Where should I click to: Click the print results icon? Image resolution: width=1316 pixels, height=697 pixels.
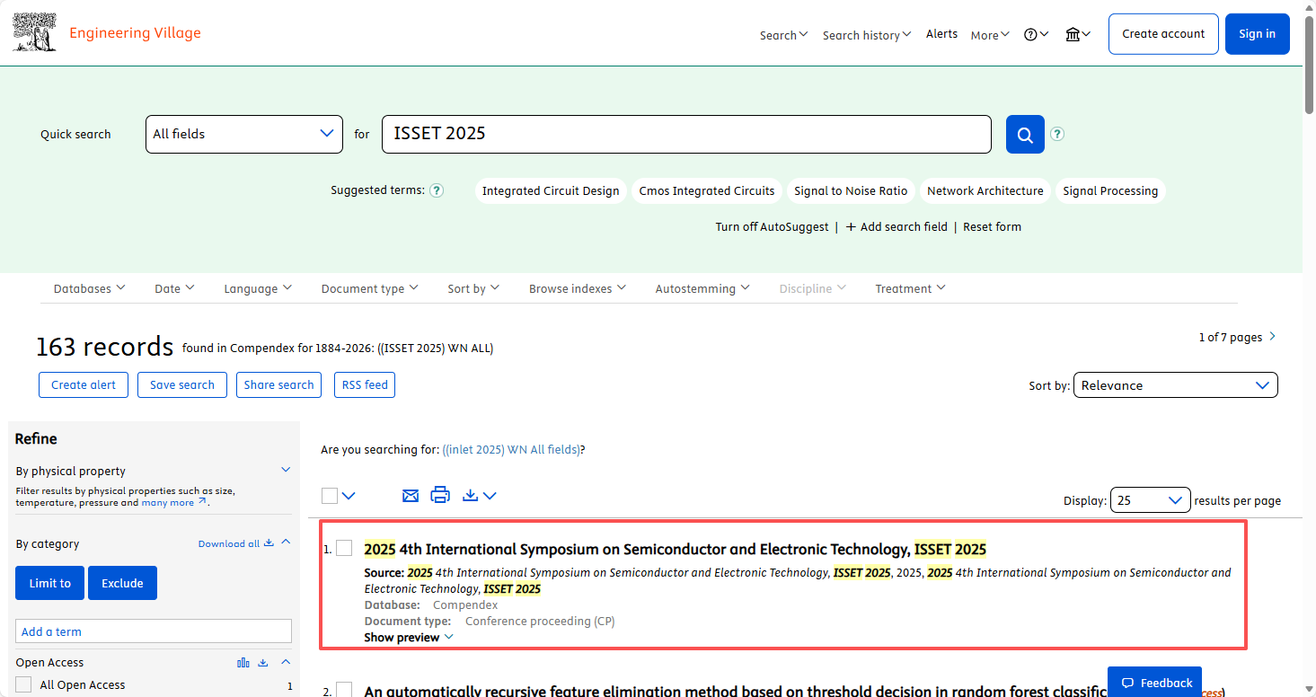[x=440, y=495]
